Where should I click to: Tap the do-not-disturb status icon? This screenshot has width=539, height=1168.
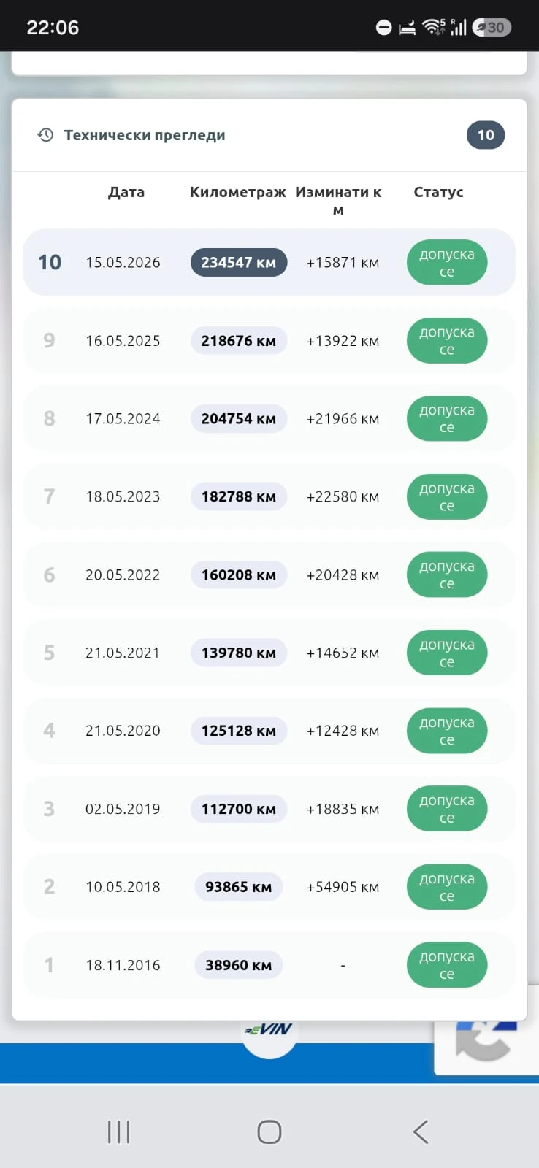click(x=383, y=28)
